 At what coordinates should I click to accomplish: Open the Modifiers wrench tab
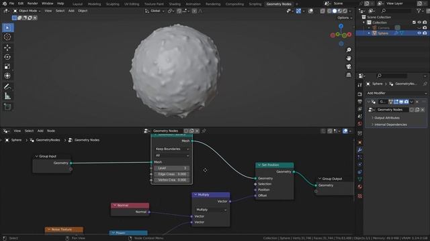point(360,150)
